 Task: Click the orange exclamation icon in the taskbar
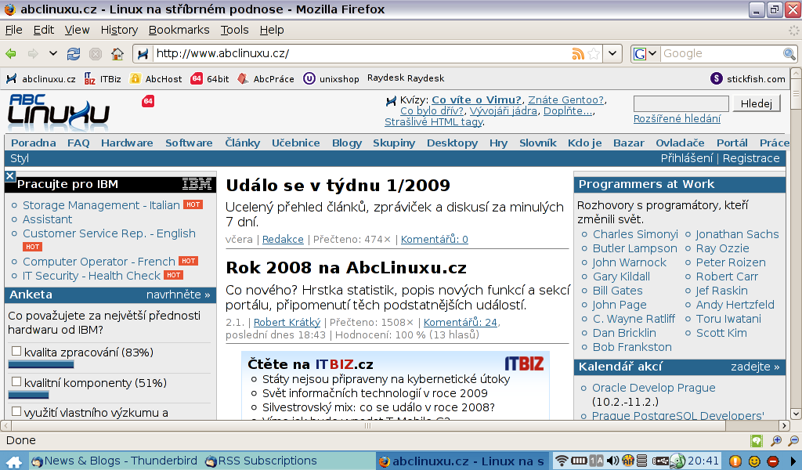(735, 461)
